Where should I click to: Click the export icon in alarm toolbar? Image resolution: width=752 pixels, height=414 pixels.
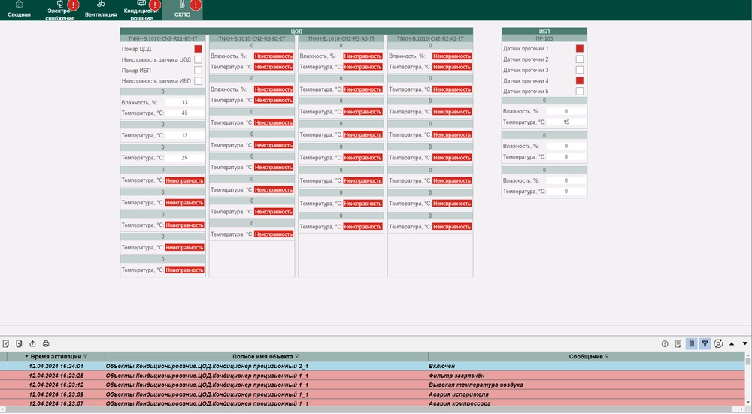click(x=32, y=343)
